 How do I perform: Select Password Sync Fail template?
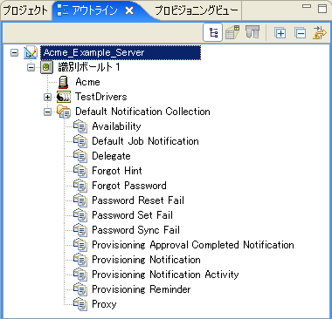pyautogui.click(x=135, y=230)
